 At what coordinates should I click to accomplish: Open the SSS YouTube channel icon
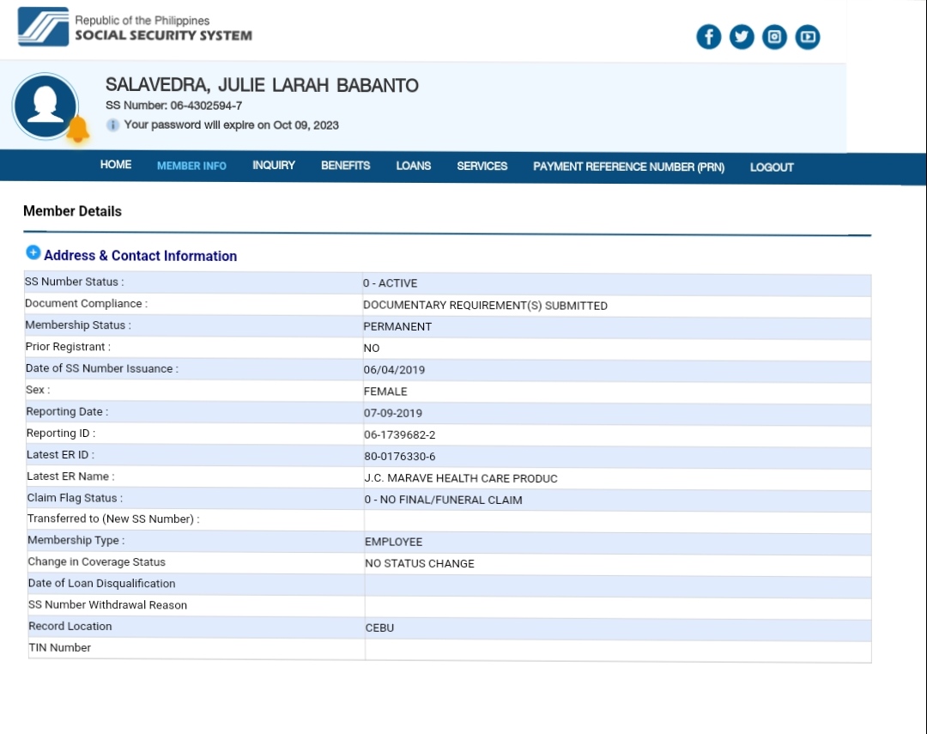pos(807,37)
